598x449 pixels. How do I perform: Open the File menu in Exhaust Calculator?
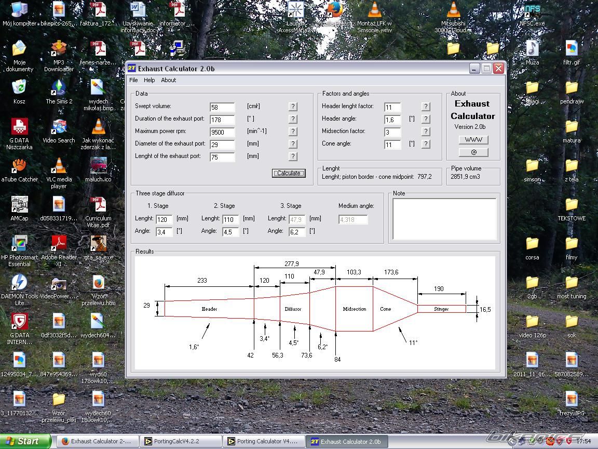(133, 80)
